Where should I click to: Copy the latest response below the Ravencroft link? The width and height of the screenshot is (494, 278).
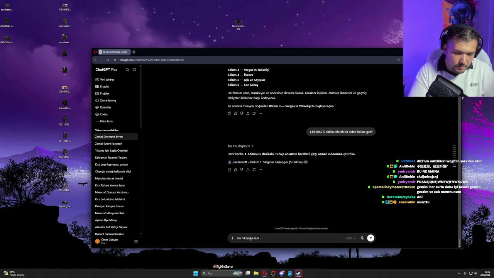click(229, 170)
